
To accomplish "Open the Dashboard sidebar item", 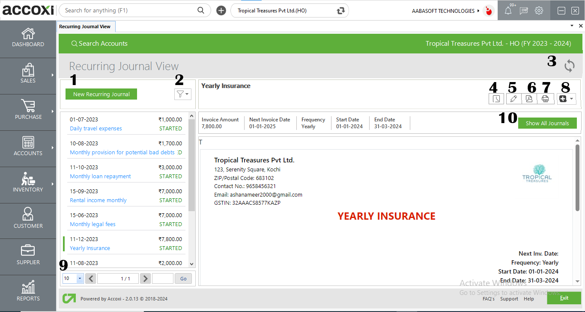I will point(28,38).
